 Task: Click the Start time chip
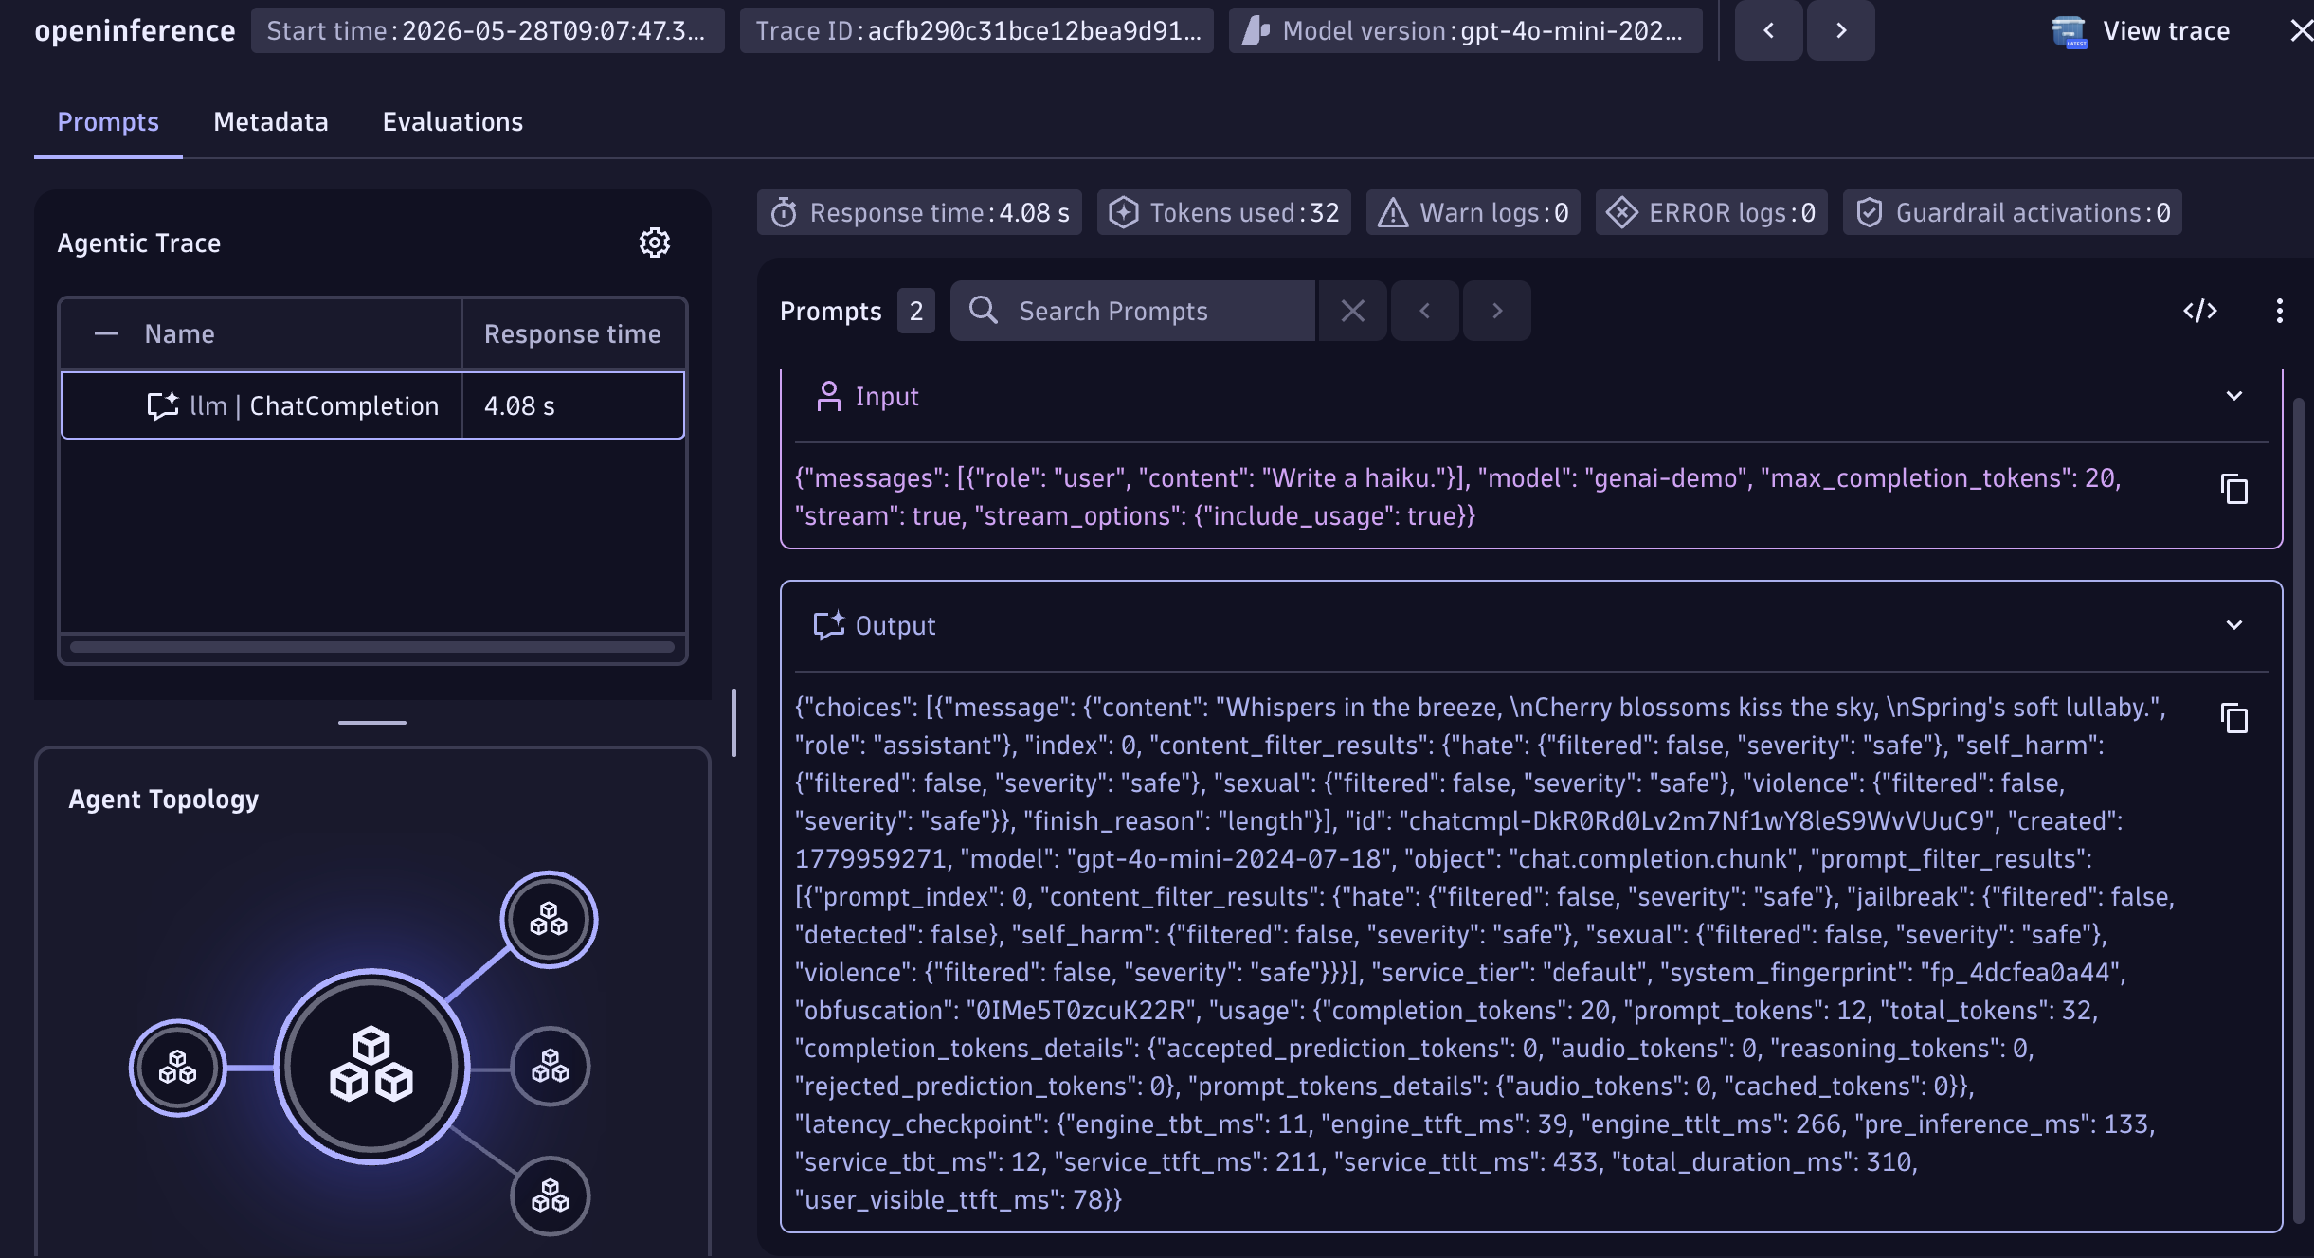pyautogui.click(x=487, y=30)
